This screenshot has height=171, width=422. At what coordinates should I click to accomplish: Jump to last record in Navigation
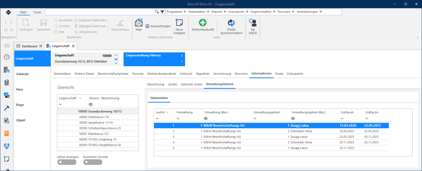[11, 30]
